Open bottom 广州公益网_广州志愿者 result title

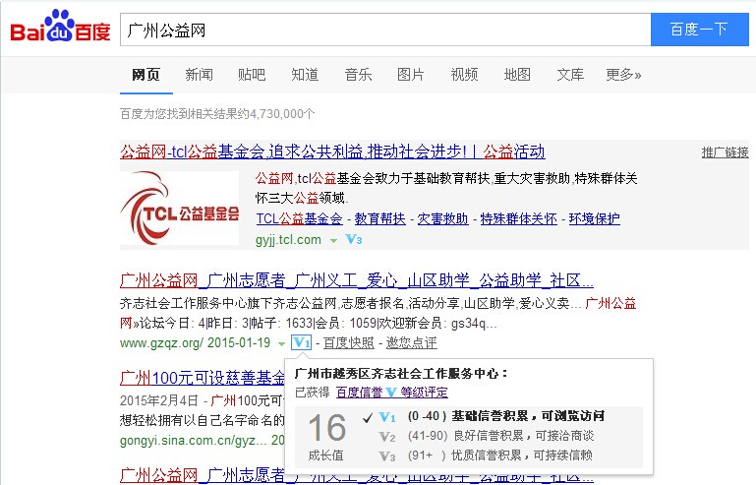pyautogui.click(x=357, y=475)
